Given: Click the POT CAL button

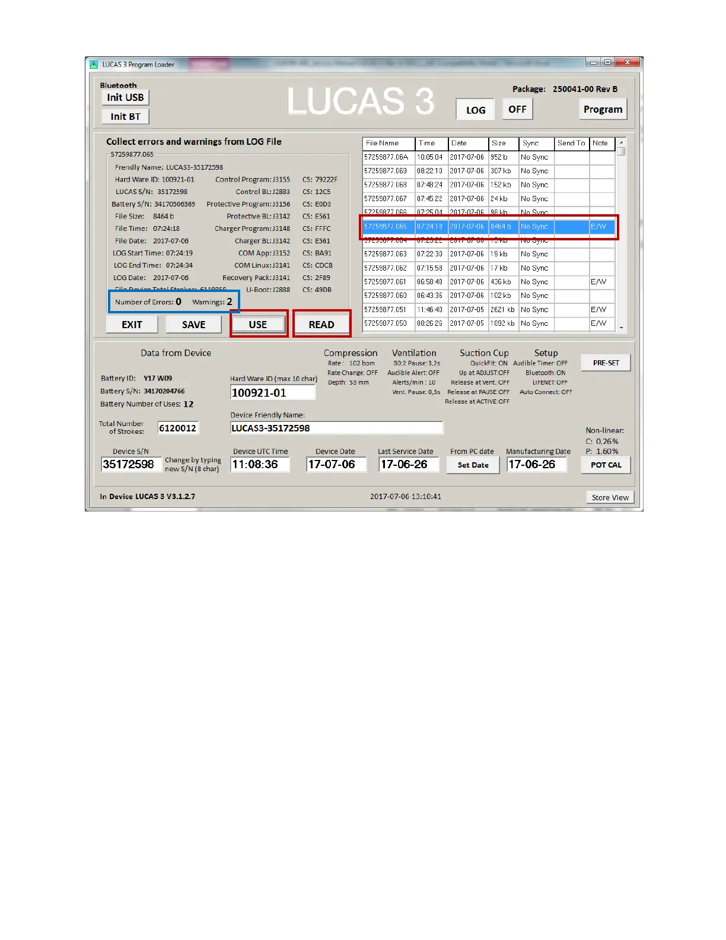Looking at the screenshot, I should click(x=606, y=465).
